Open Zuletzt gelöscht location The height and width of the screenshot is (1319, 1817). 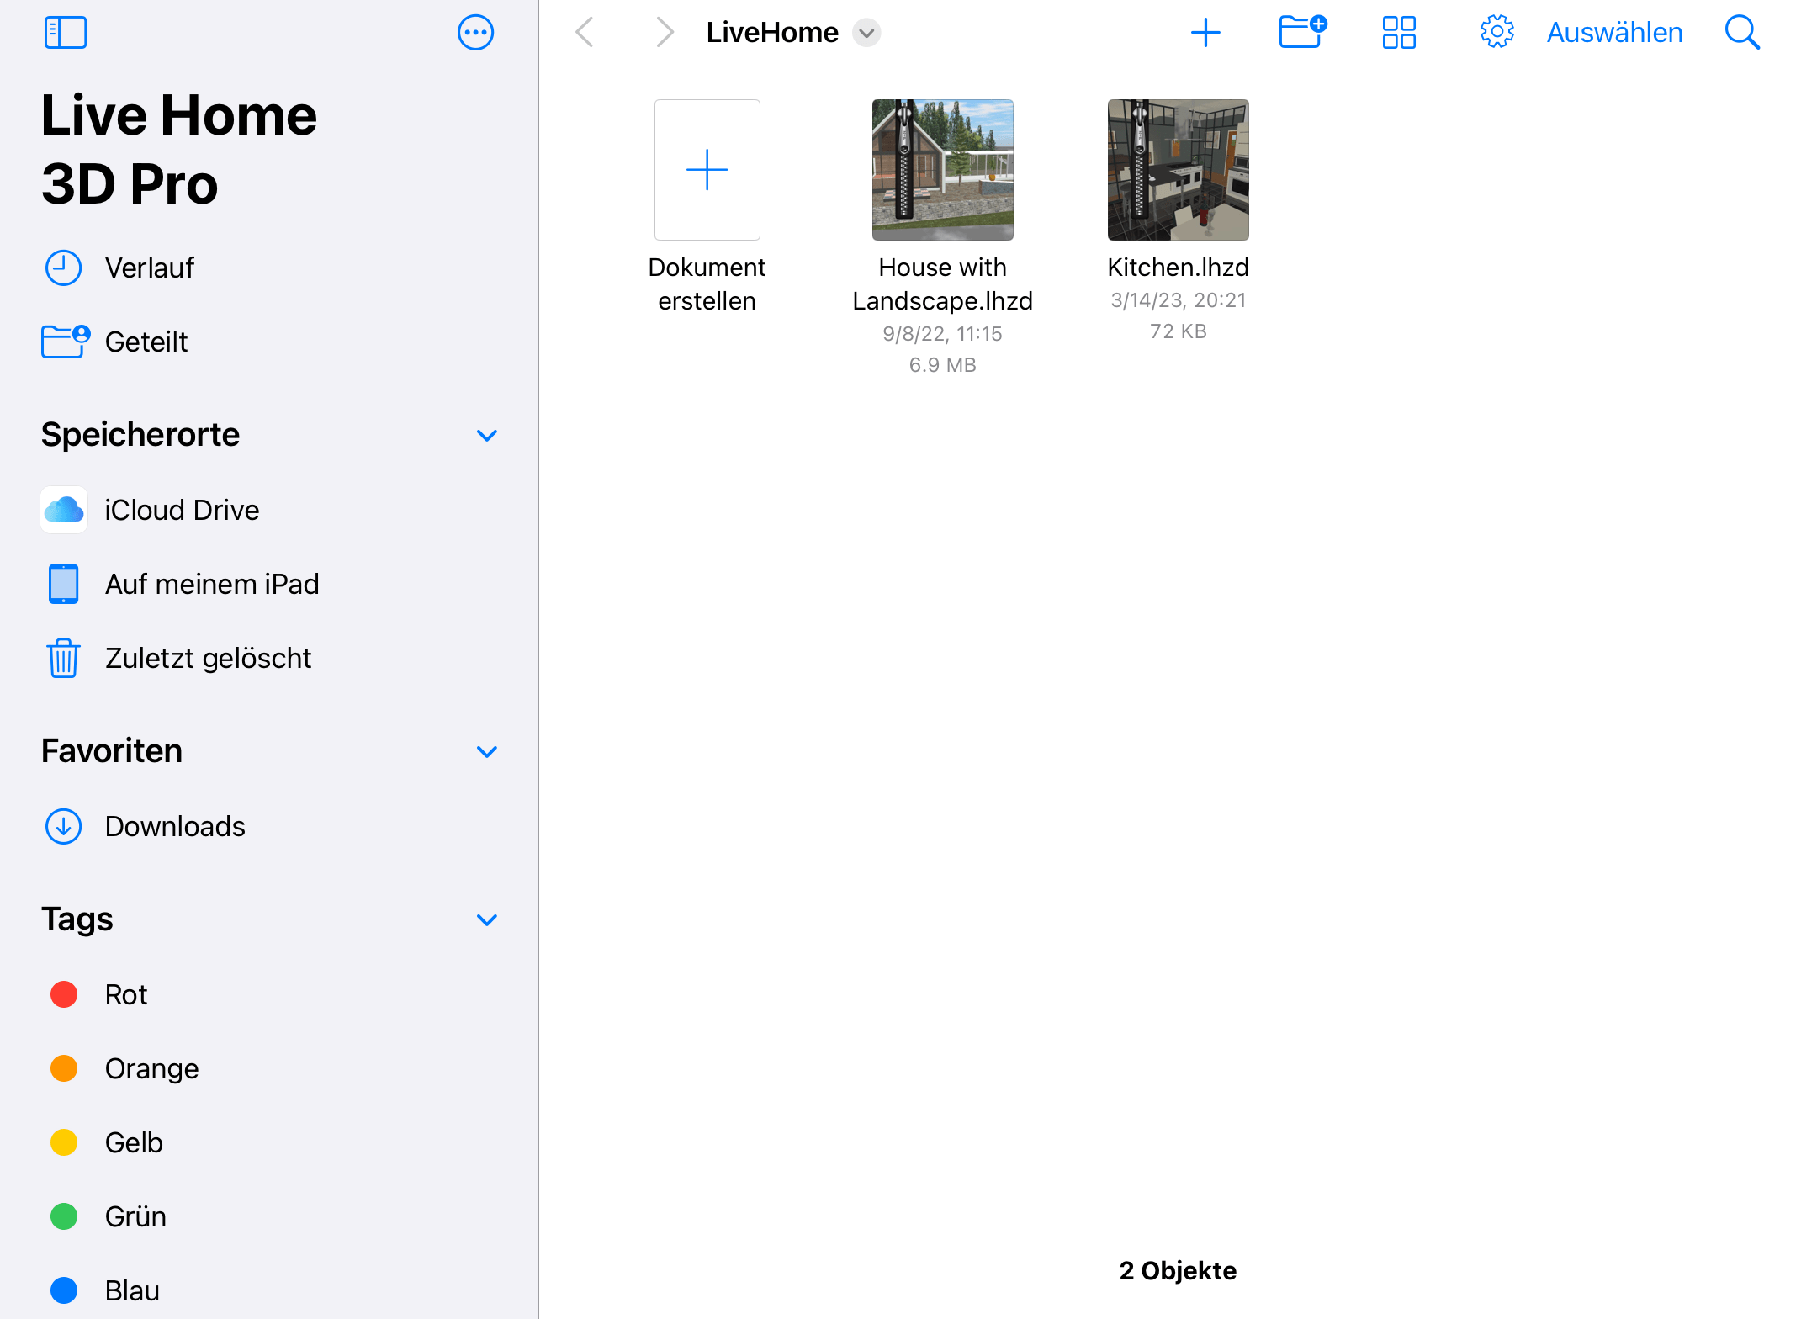[269, 658]
